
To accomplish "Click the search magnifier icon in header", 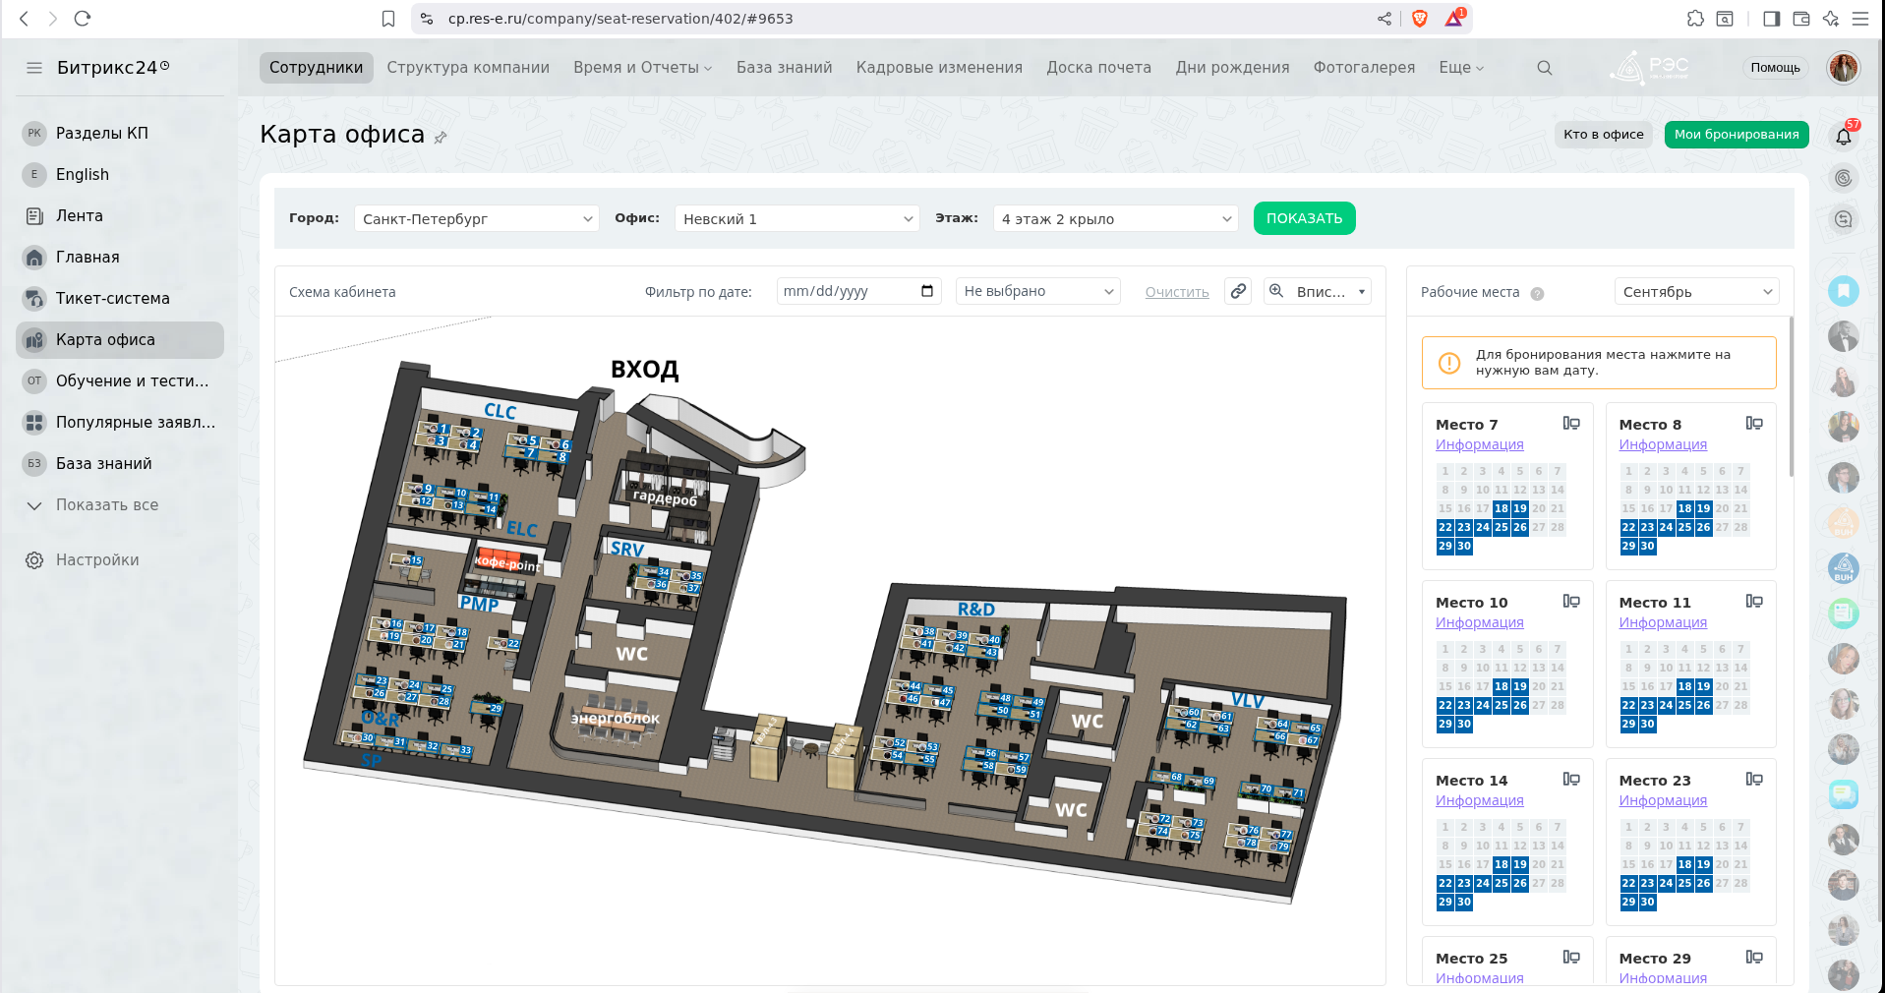I will tap(1544, 68).
